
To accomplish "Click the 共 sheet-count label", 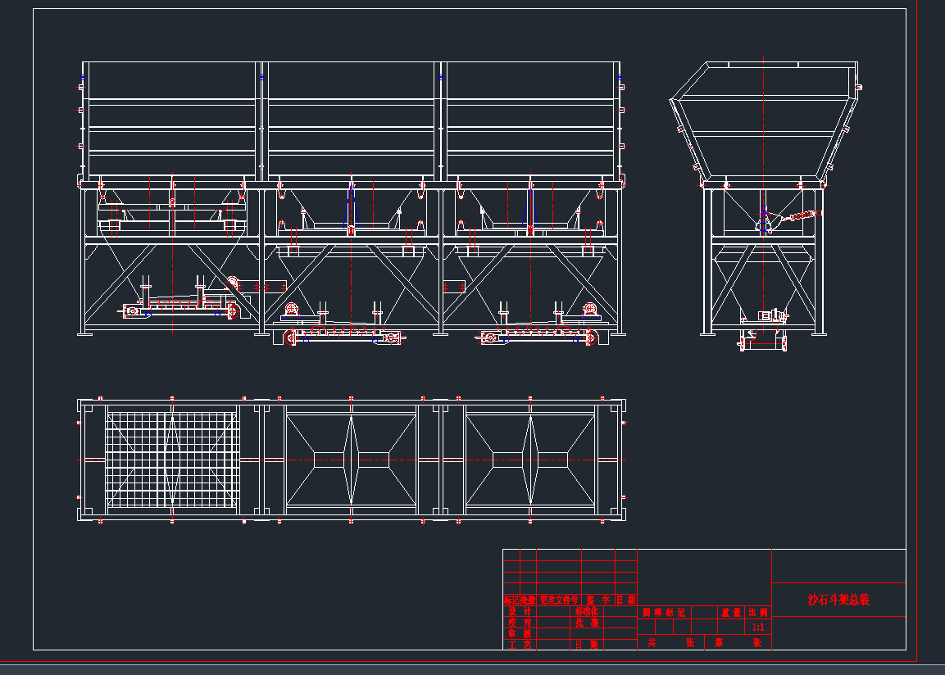I will coord(652,642).
